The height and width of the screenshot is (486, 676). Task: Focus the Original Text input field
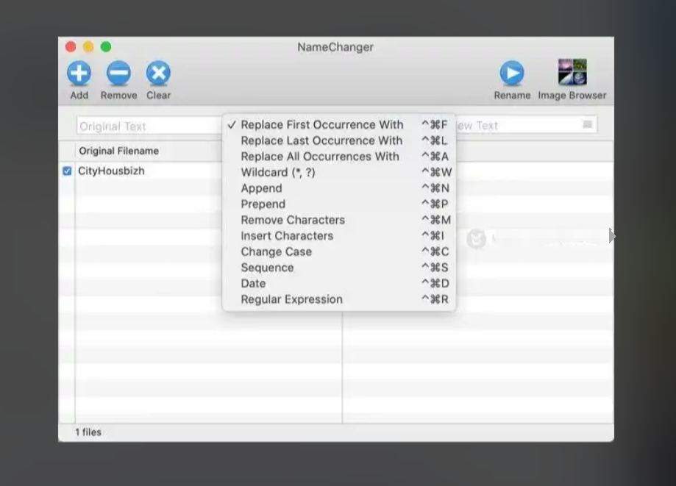click(149, 126)
